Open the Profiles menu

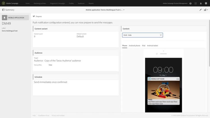click(71, 3)
